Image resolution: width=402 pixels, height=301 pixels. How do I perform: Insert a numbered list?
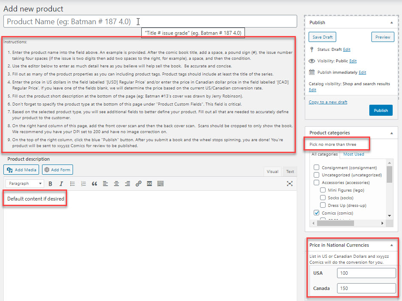(84, 184)
